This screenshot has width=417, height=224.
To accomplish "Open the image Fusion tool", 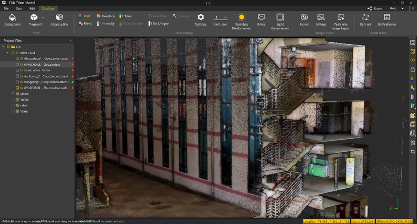I will pos(304,20).
